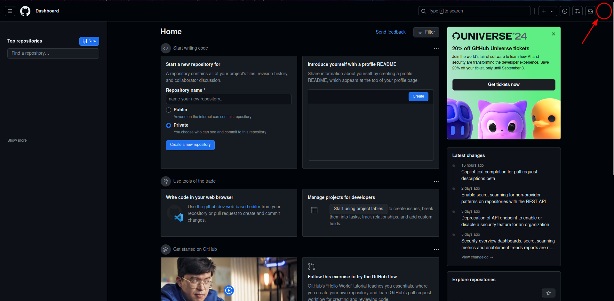
Task: Open options menu for Start writing code
Action: tap(437, 48)
